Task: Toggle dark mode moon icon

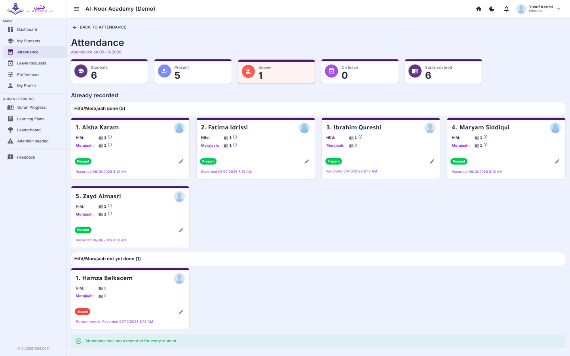Action: pos(492,9)
